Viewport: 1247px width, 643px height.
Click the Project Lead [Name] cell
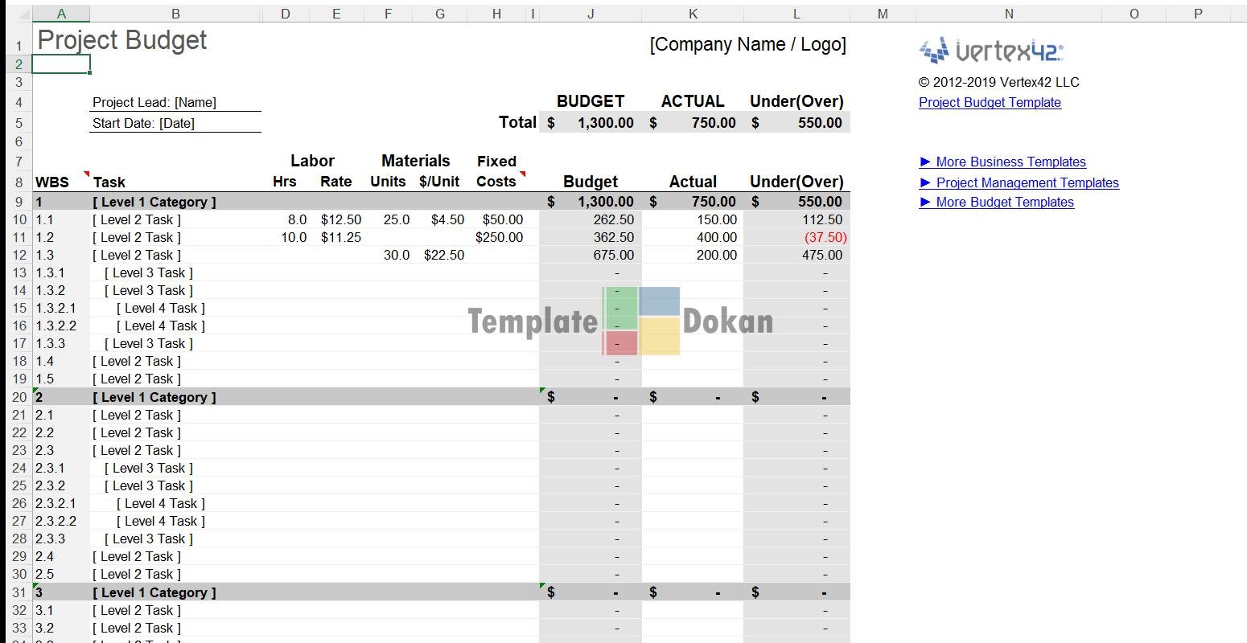coord(175,102)
